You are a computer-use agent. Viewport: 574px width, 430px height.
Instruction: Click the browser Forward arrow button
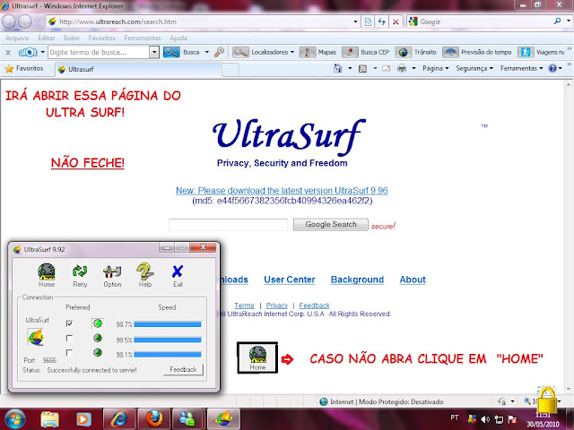pyautogui.click(x=24, y=21)
